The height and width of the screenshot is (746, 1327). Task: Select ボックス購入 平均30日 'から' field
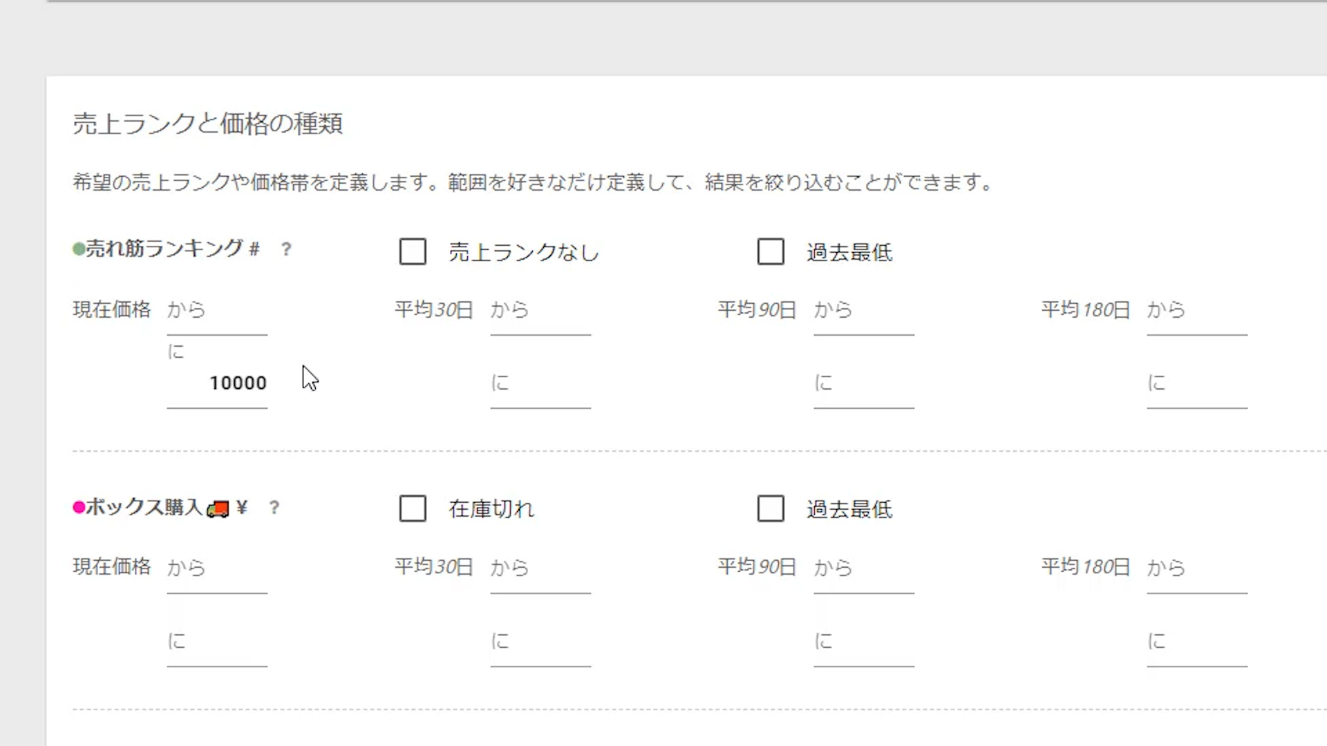click(x=540, y=568)
